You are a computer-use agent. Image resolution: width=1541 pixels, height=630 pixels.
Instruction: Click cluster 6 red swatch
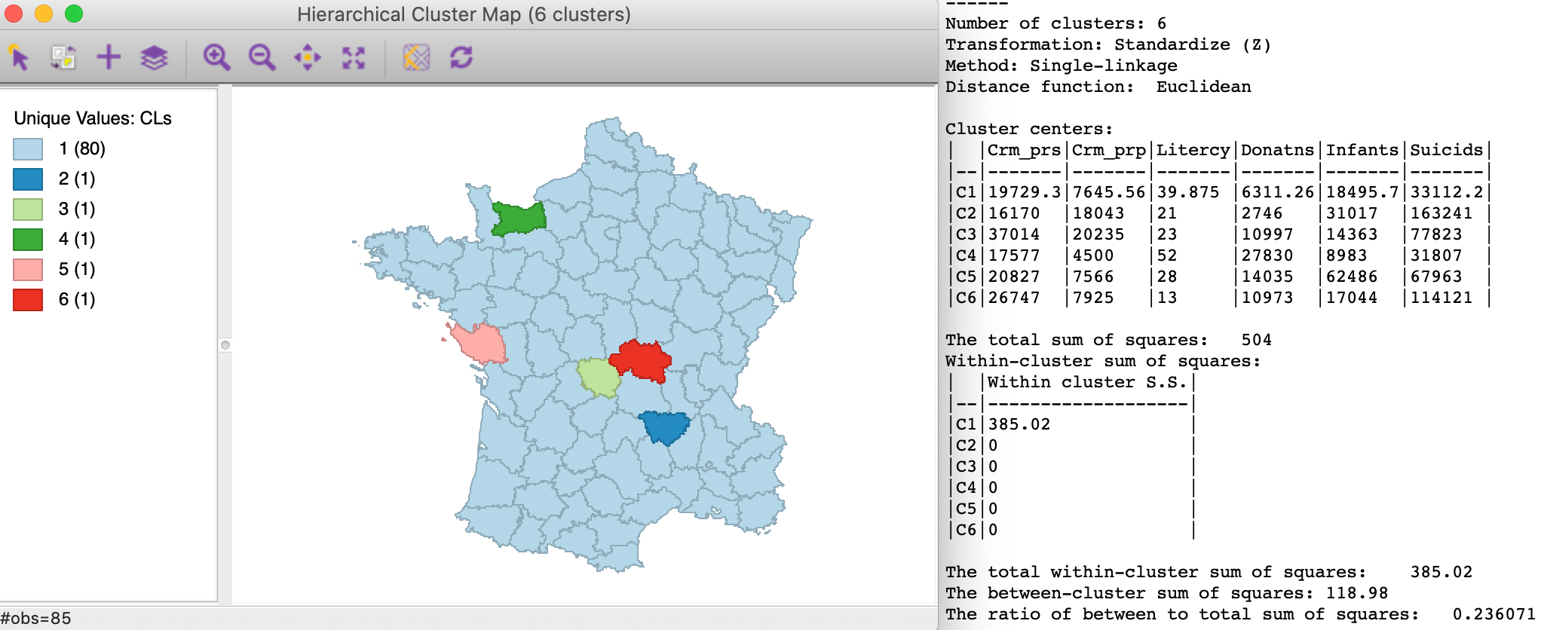click(x=28, y=300)
